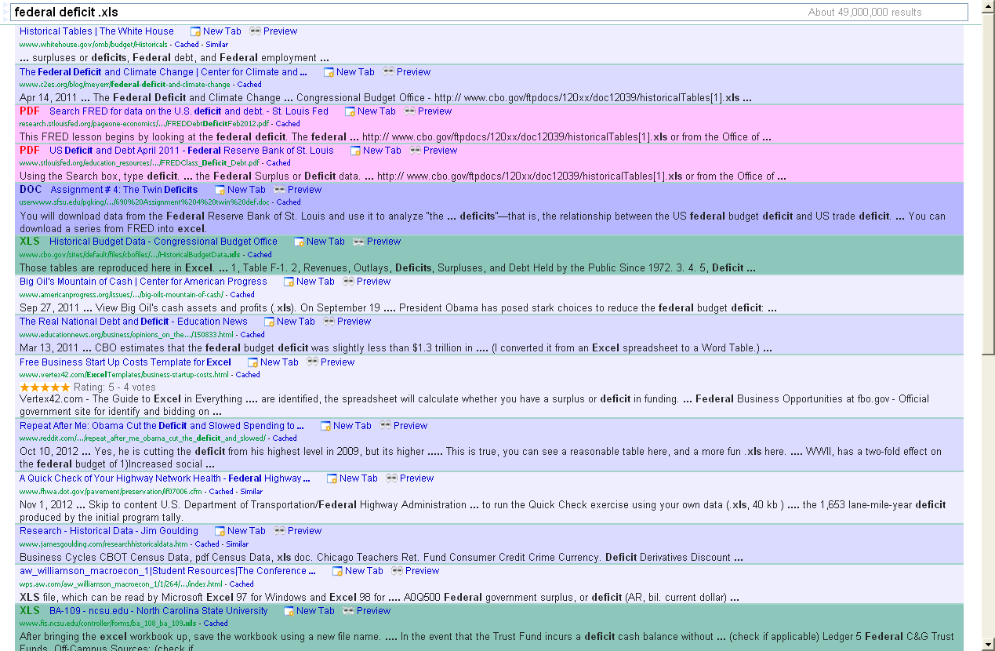This screenshot has height=651, width=995.
Task: Open The Federal Deficit and Climate Change link
Action: click(158, 72)
